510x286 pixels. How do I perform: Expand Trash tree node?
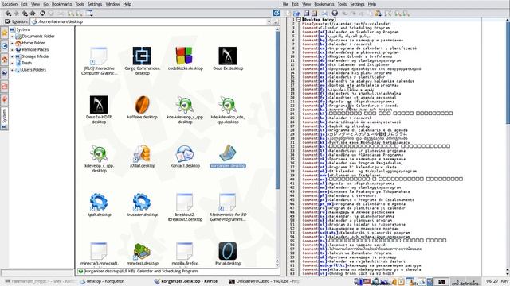pyautogui.click(x=13, y=63)
